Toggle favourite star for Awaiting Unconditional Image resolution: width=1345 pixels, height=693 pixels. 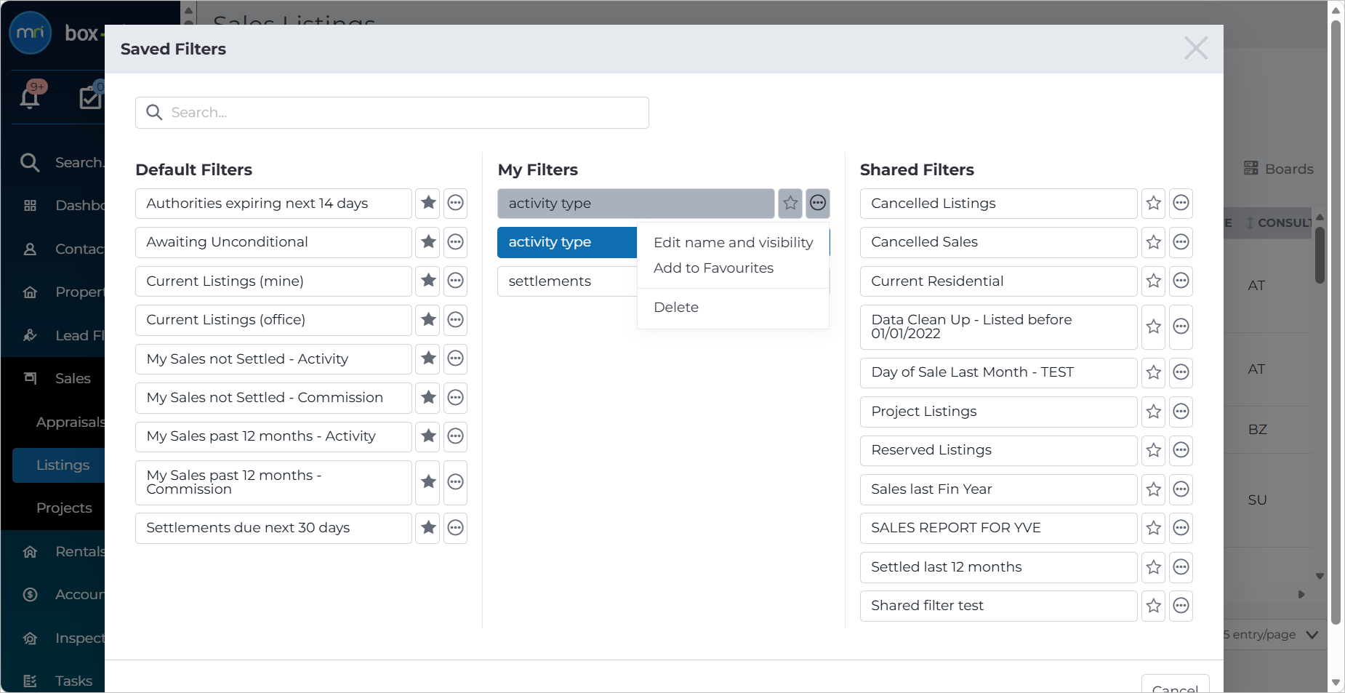pyautogui.click(x=428, y=242)
